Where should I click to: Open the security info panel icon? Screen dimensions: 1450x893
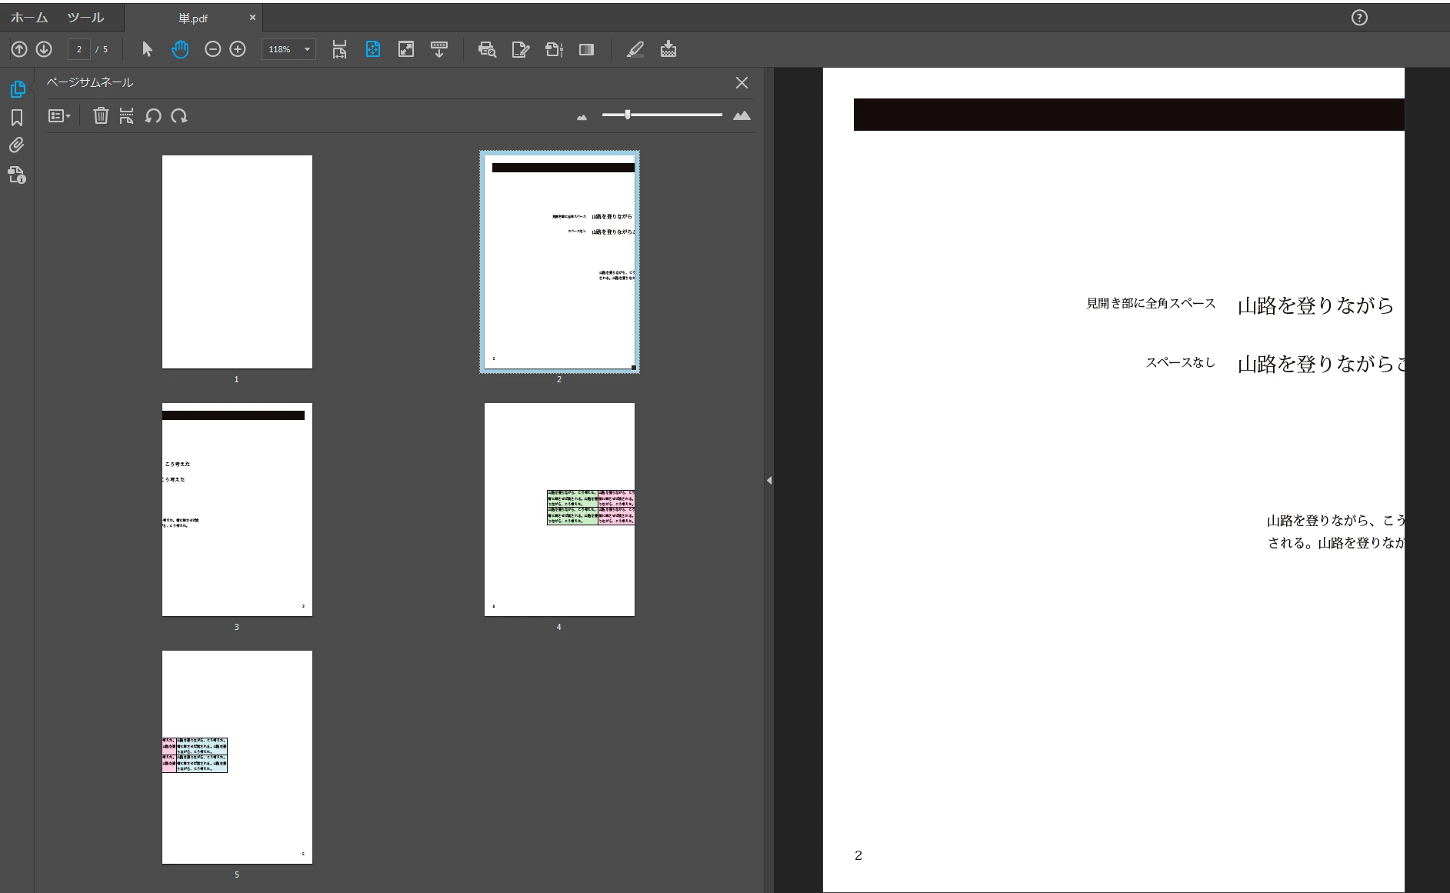(x=17, y=175)
